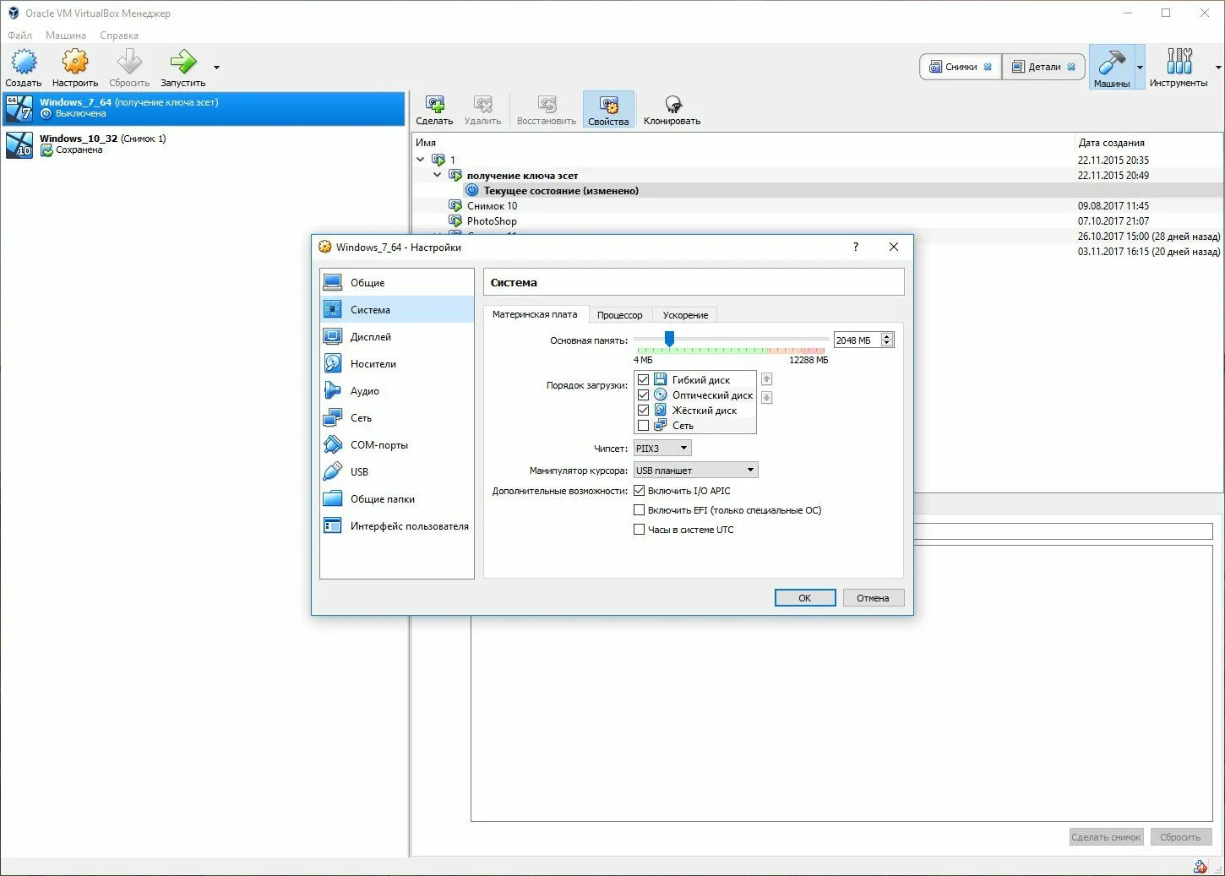Switch to the Процессор tab
The width and height of the screenshot is (1225, 876).
(619, 315)
